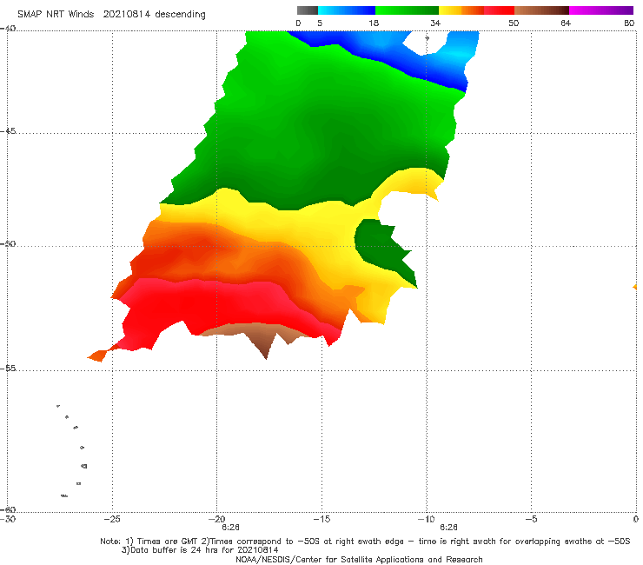Click longitude axis label '-10'
Screen dimensions: 643x565
coord(426,519)
